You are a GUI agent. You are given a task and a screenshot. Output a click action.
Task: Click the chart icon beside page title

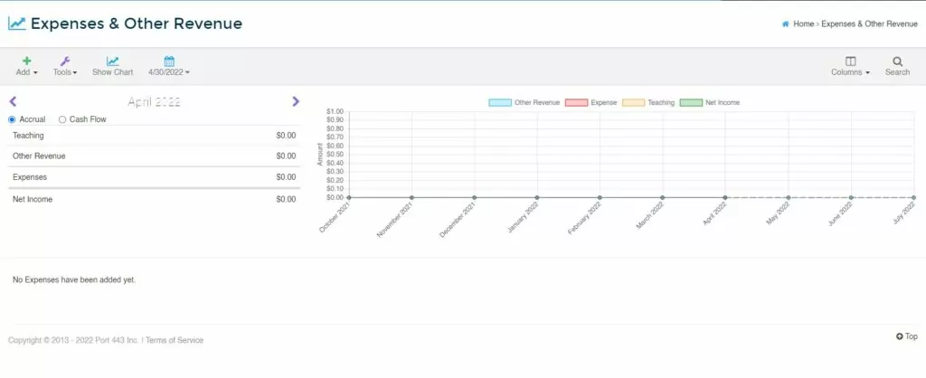tap(16, 24)
